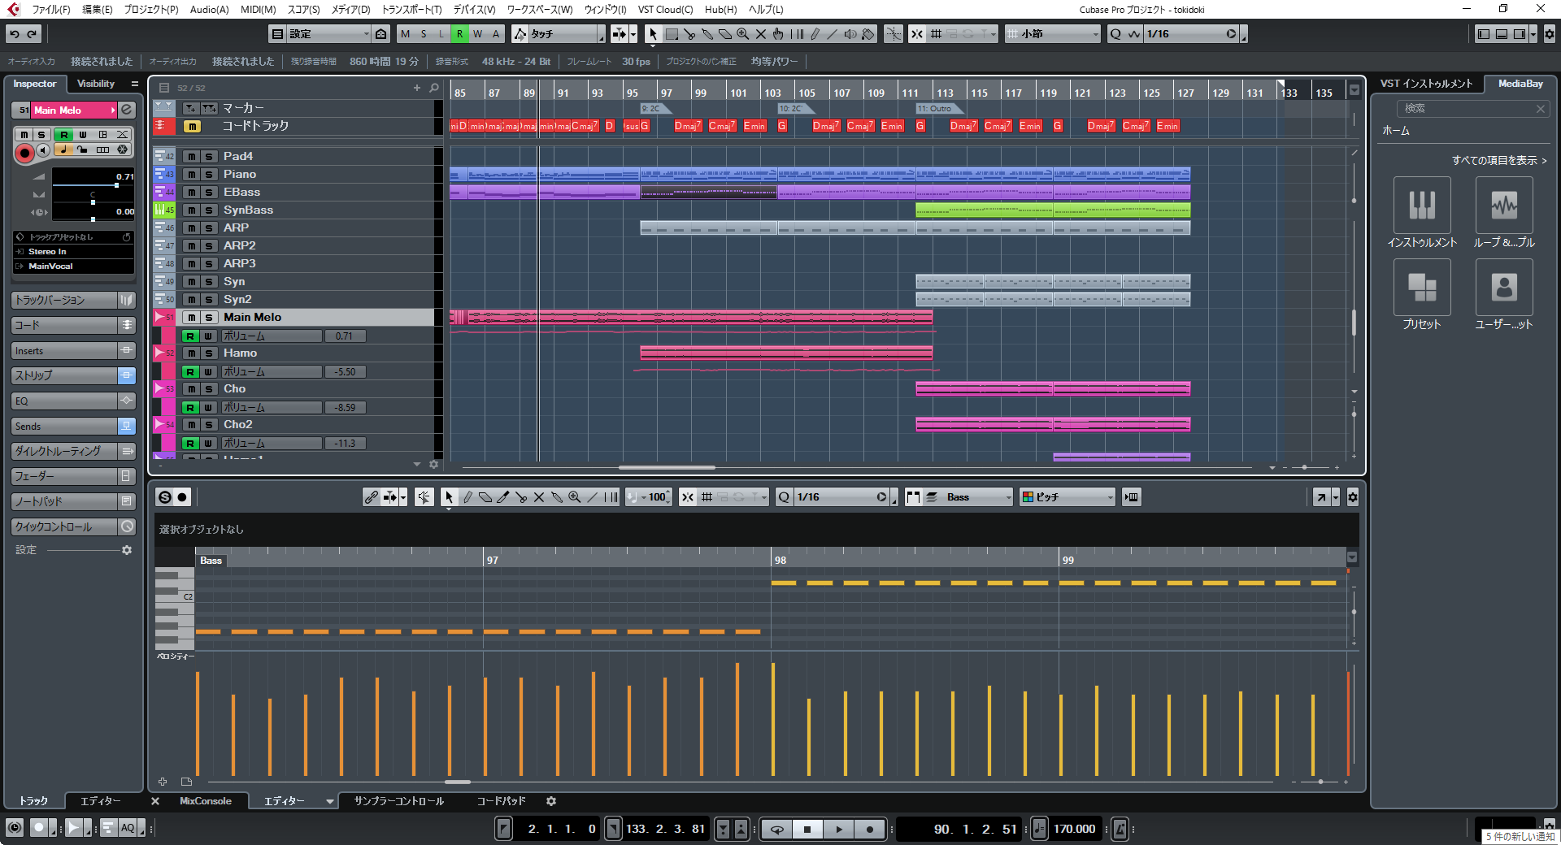This screenshot has width=1561, height=845.
Task: Click project horizontal zoom slider
Action: (1305, 467)
